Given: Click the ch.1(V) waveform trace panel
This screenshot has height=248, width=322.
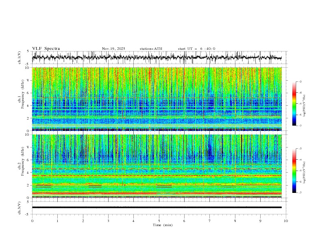Looking at the screenshot, I should (x=159, y=58).
